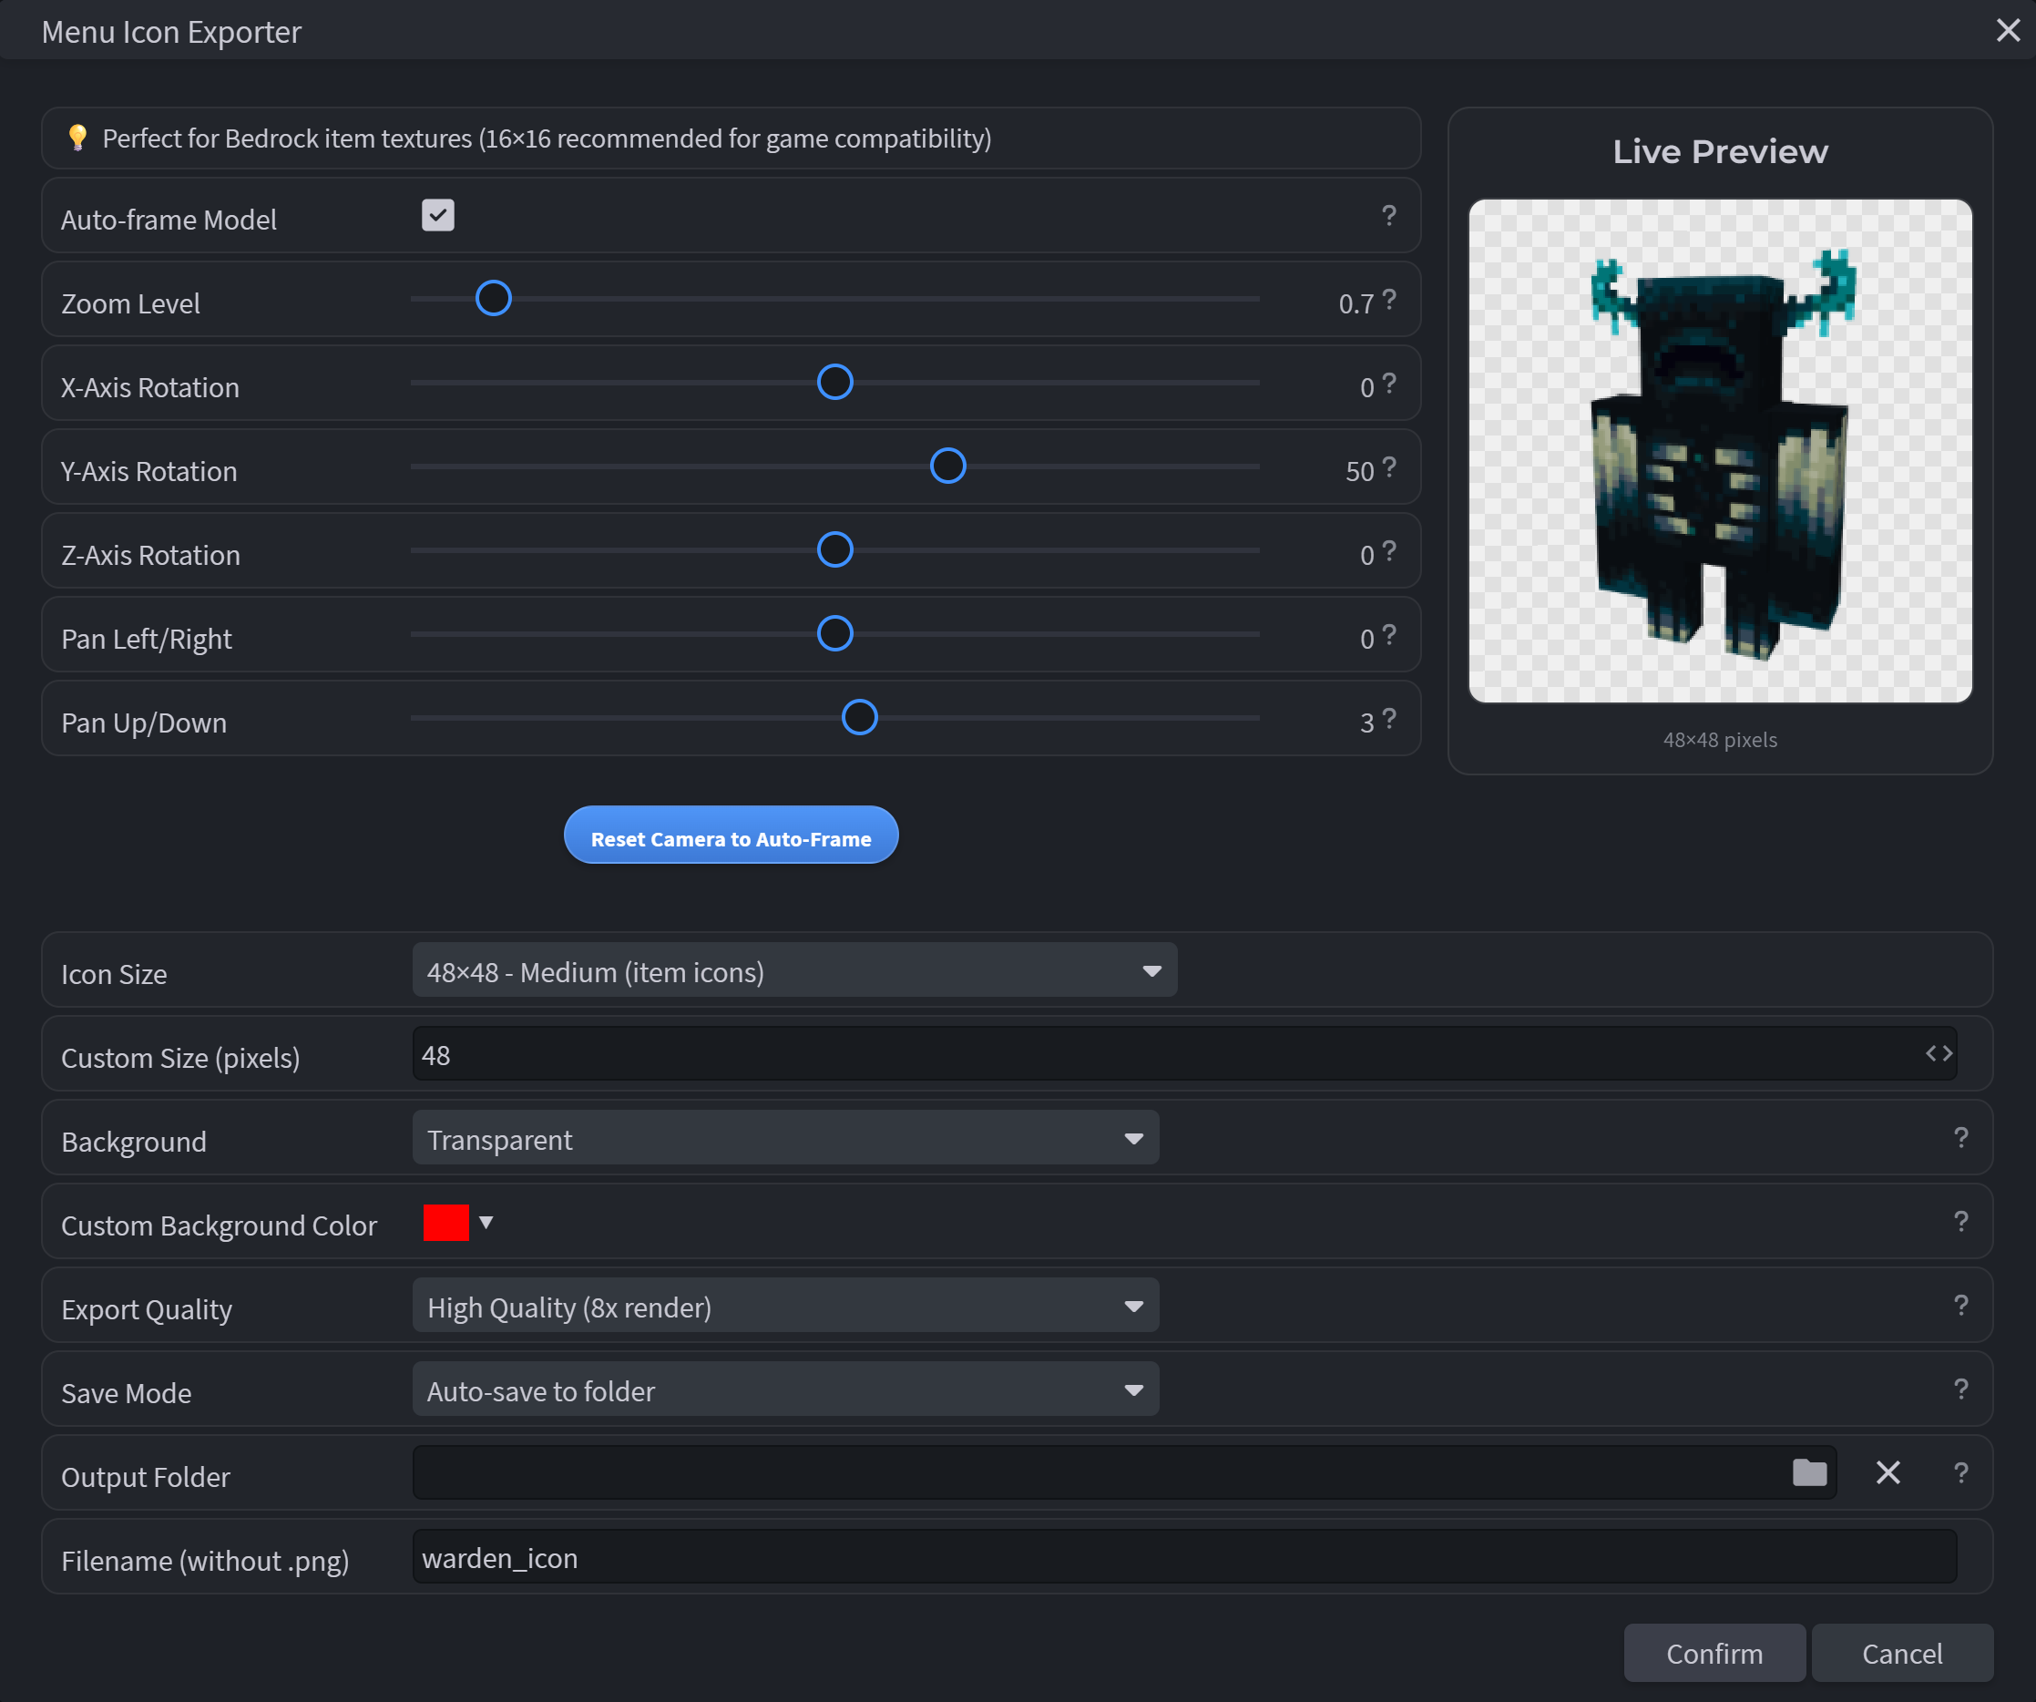Viewport: 2036px width, 1702px height.
Task: Click Reset Camera to Auto-Frame button
Action: tap(731, 835)
